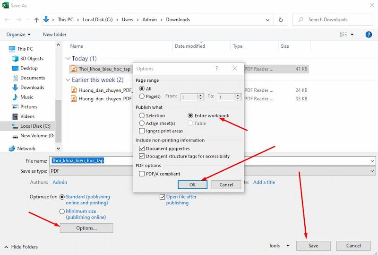The image size is (378, 255).
Task: Open the Help question mark icon
Action: pyautogui.click(x=369, y=35)
